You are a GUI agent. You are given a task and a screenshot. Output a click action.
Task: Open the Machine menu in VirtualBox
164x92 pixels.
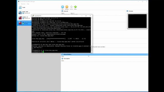(x=23, y=4)
